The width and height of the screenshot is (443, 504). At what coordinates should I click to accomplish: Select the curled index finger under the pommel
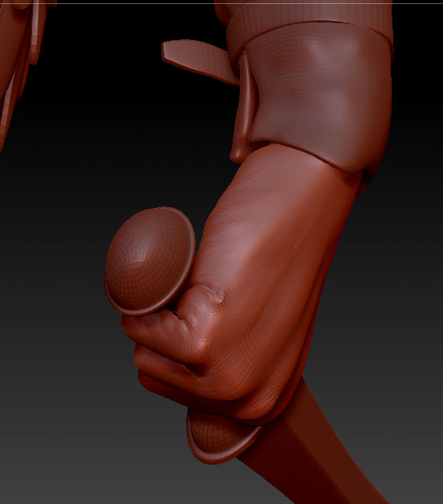(161, 328)
